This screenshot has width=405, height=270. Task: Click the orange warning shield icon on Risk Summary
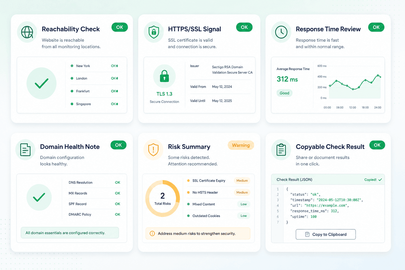pyautogui.click(x=153, y=150)
